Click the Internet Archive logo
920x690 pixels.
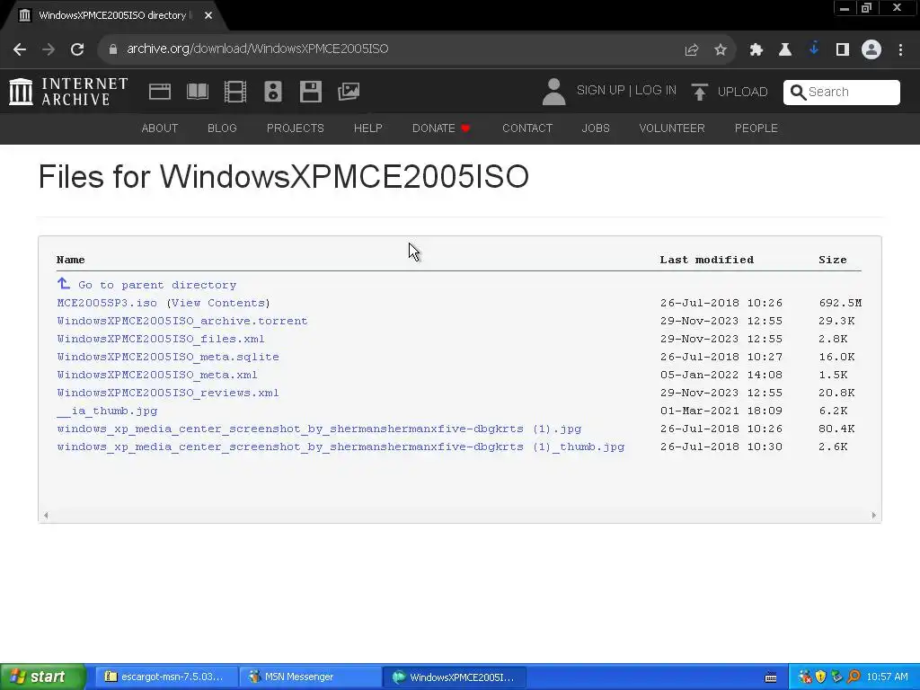click(68, 92)
